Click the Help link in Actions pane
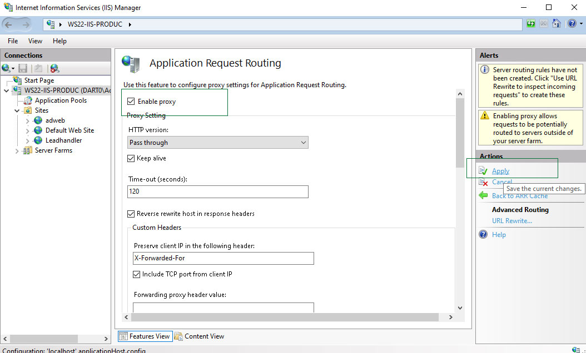This screenshot has width=586, height=353. (499, 235)
